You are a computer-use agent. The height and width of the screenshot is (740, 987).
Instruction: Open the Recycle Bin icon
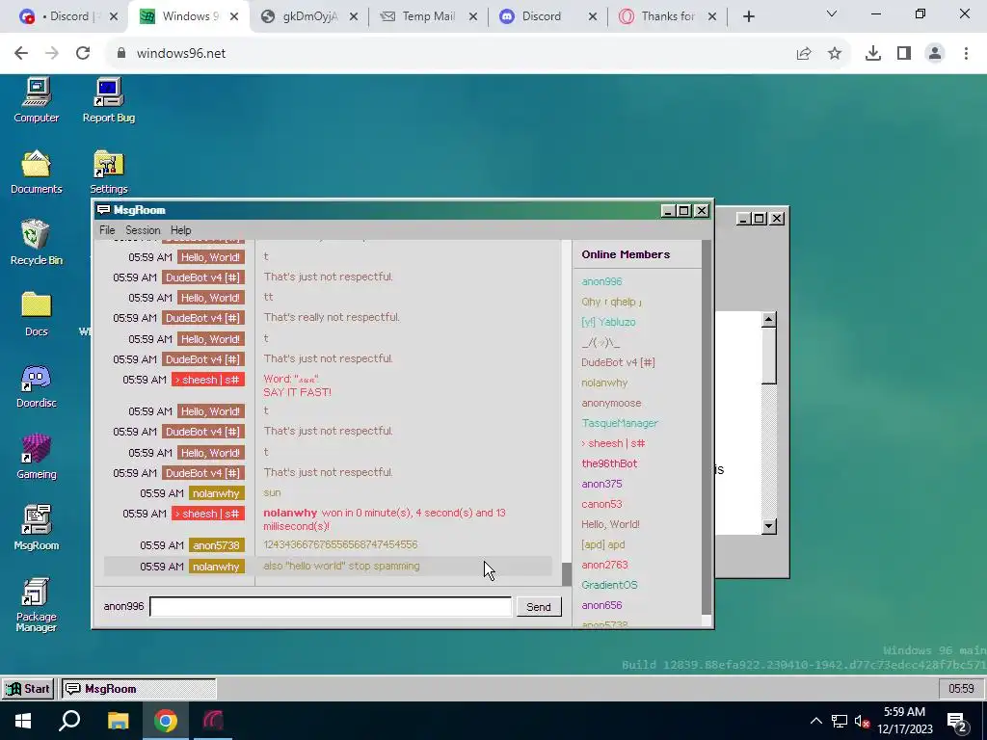tap(36, 243)
